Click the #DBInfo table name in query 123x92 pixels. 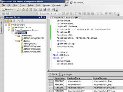(x=64, y=55)
